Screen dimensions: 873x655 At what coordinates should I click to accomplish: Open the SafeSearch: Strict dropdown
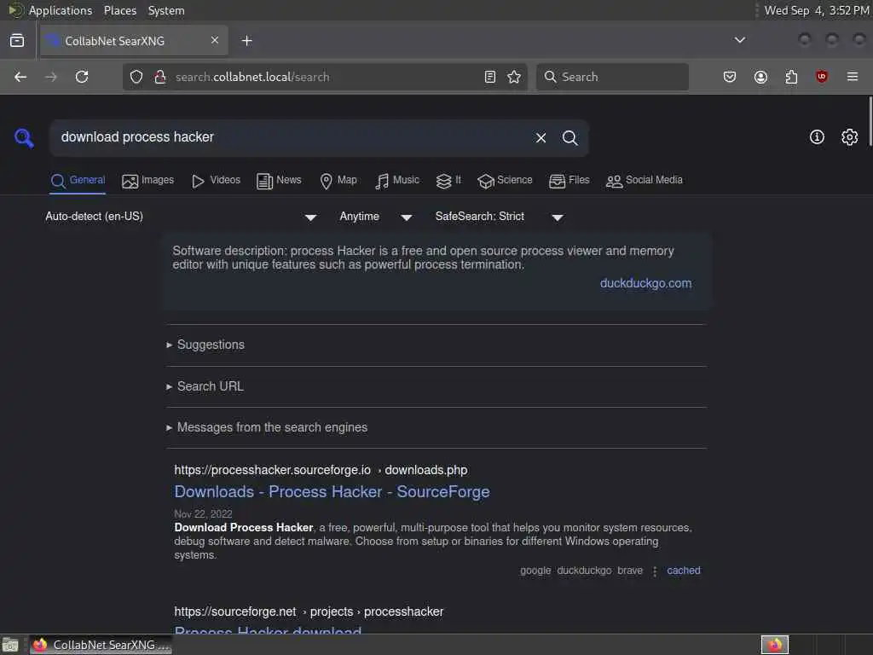(500, 217)
